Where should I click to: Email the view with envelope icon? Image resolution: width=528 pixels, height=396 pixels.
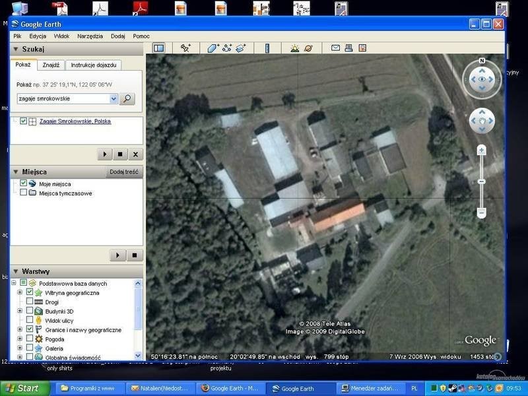[x=335, y=48]
